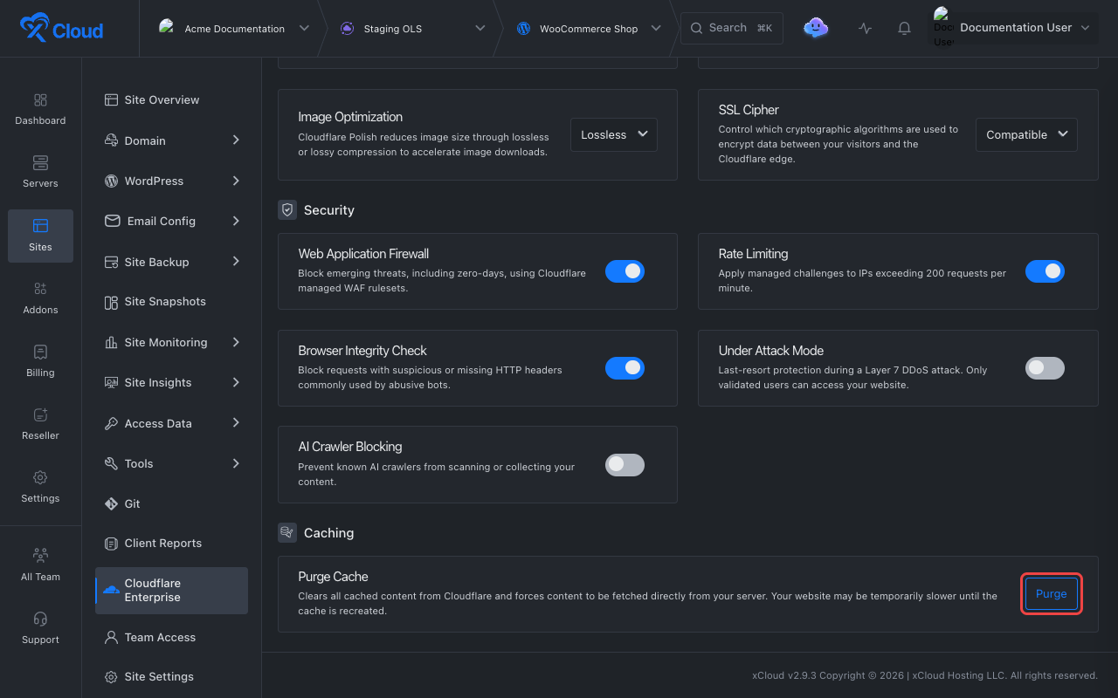Click the Client Reports icon
The width and height of the screenshot is (1118, 698).
coord(111,544)
